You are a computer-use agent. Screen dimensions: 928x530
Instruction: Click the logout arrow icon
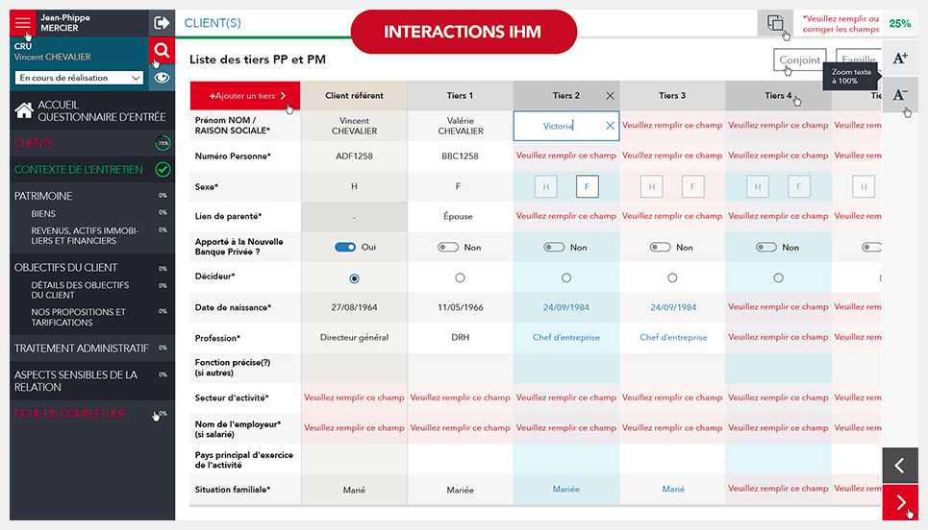[162, 23]
